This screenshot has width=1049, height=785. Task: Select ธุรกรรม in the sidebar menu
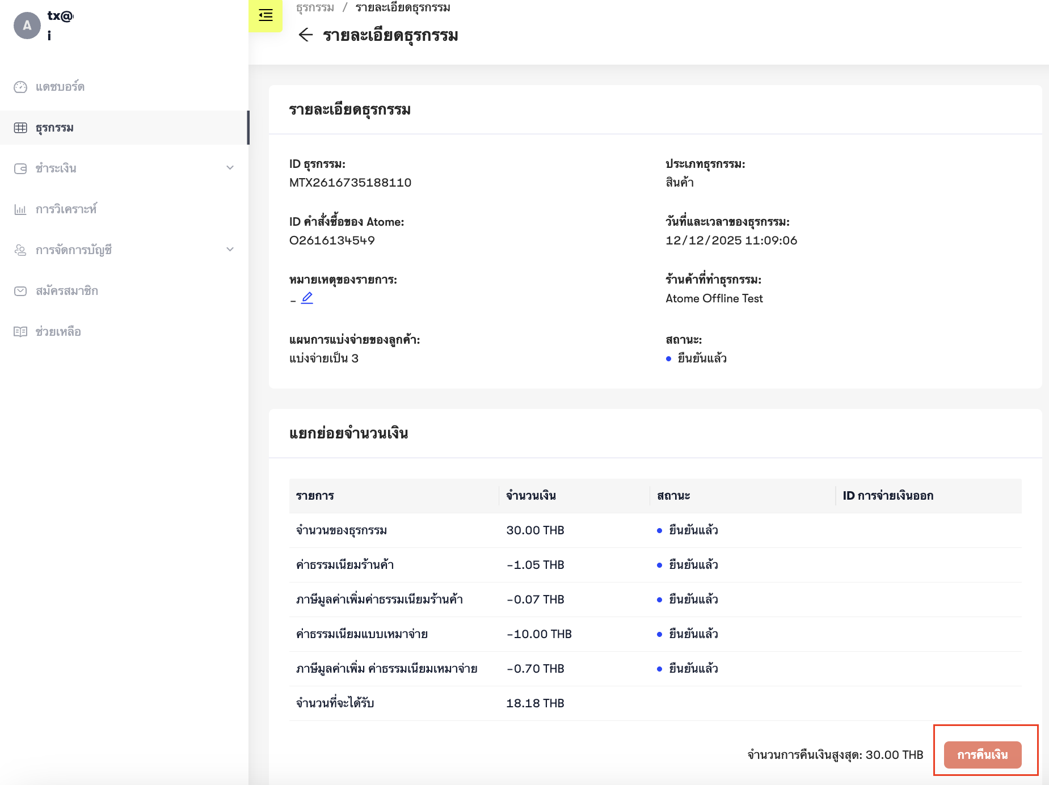(x=54, y=128)
